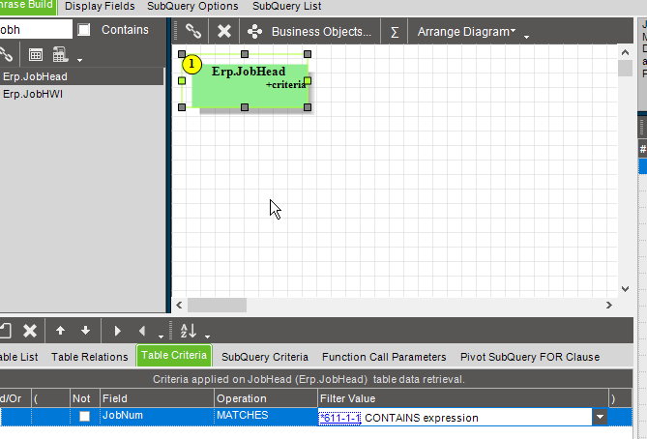The image size is (647, 439).
Task: Move criteria row down with down arrow
Action: click(x=85, y=331)
